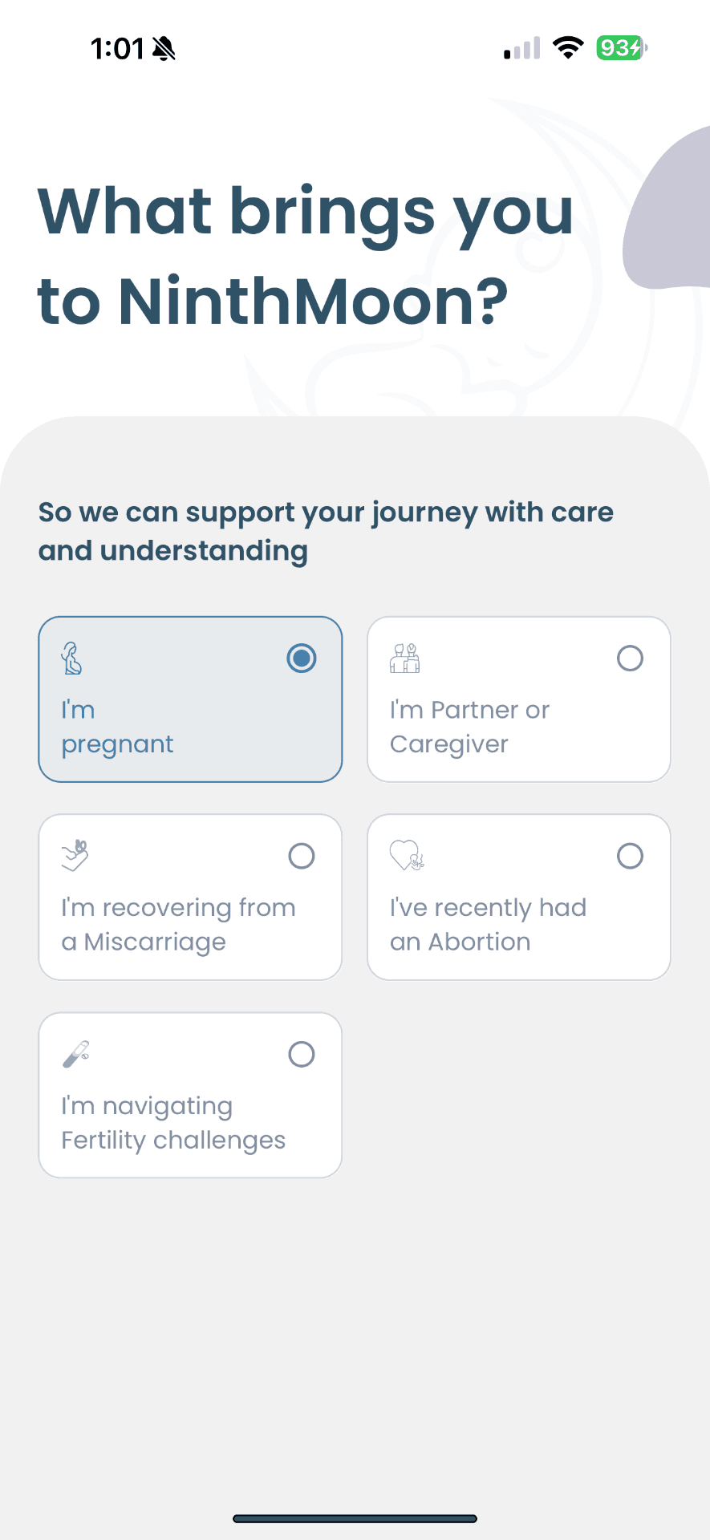Select the recently had an Abortion radio button
Viewport: 710px width, 1540px height.
(630, 857)
